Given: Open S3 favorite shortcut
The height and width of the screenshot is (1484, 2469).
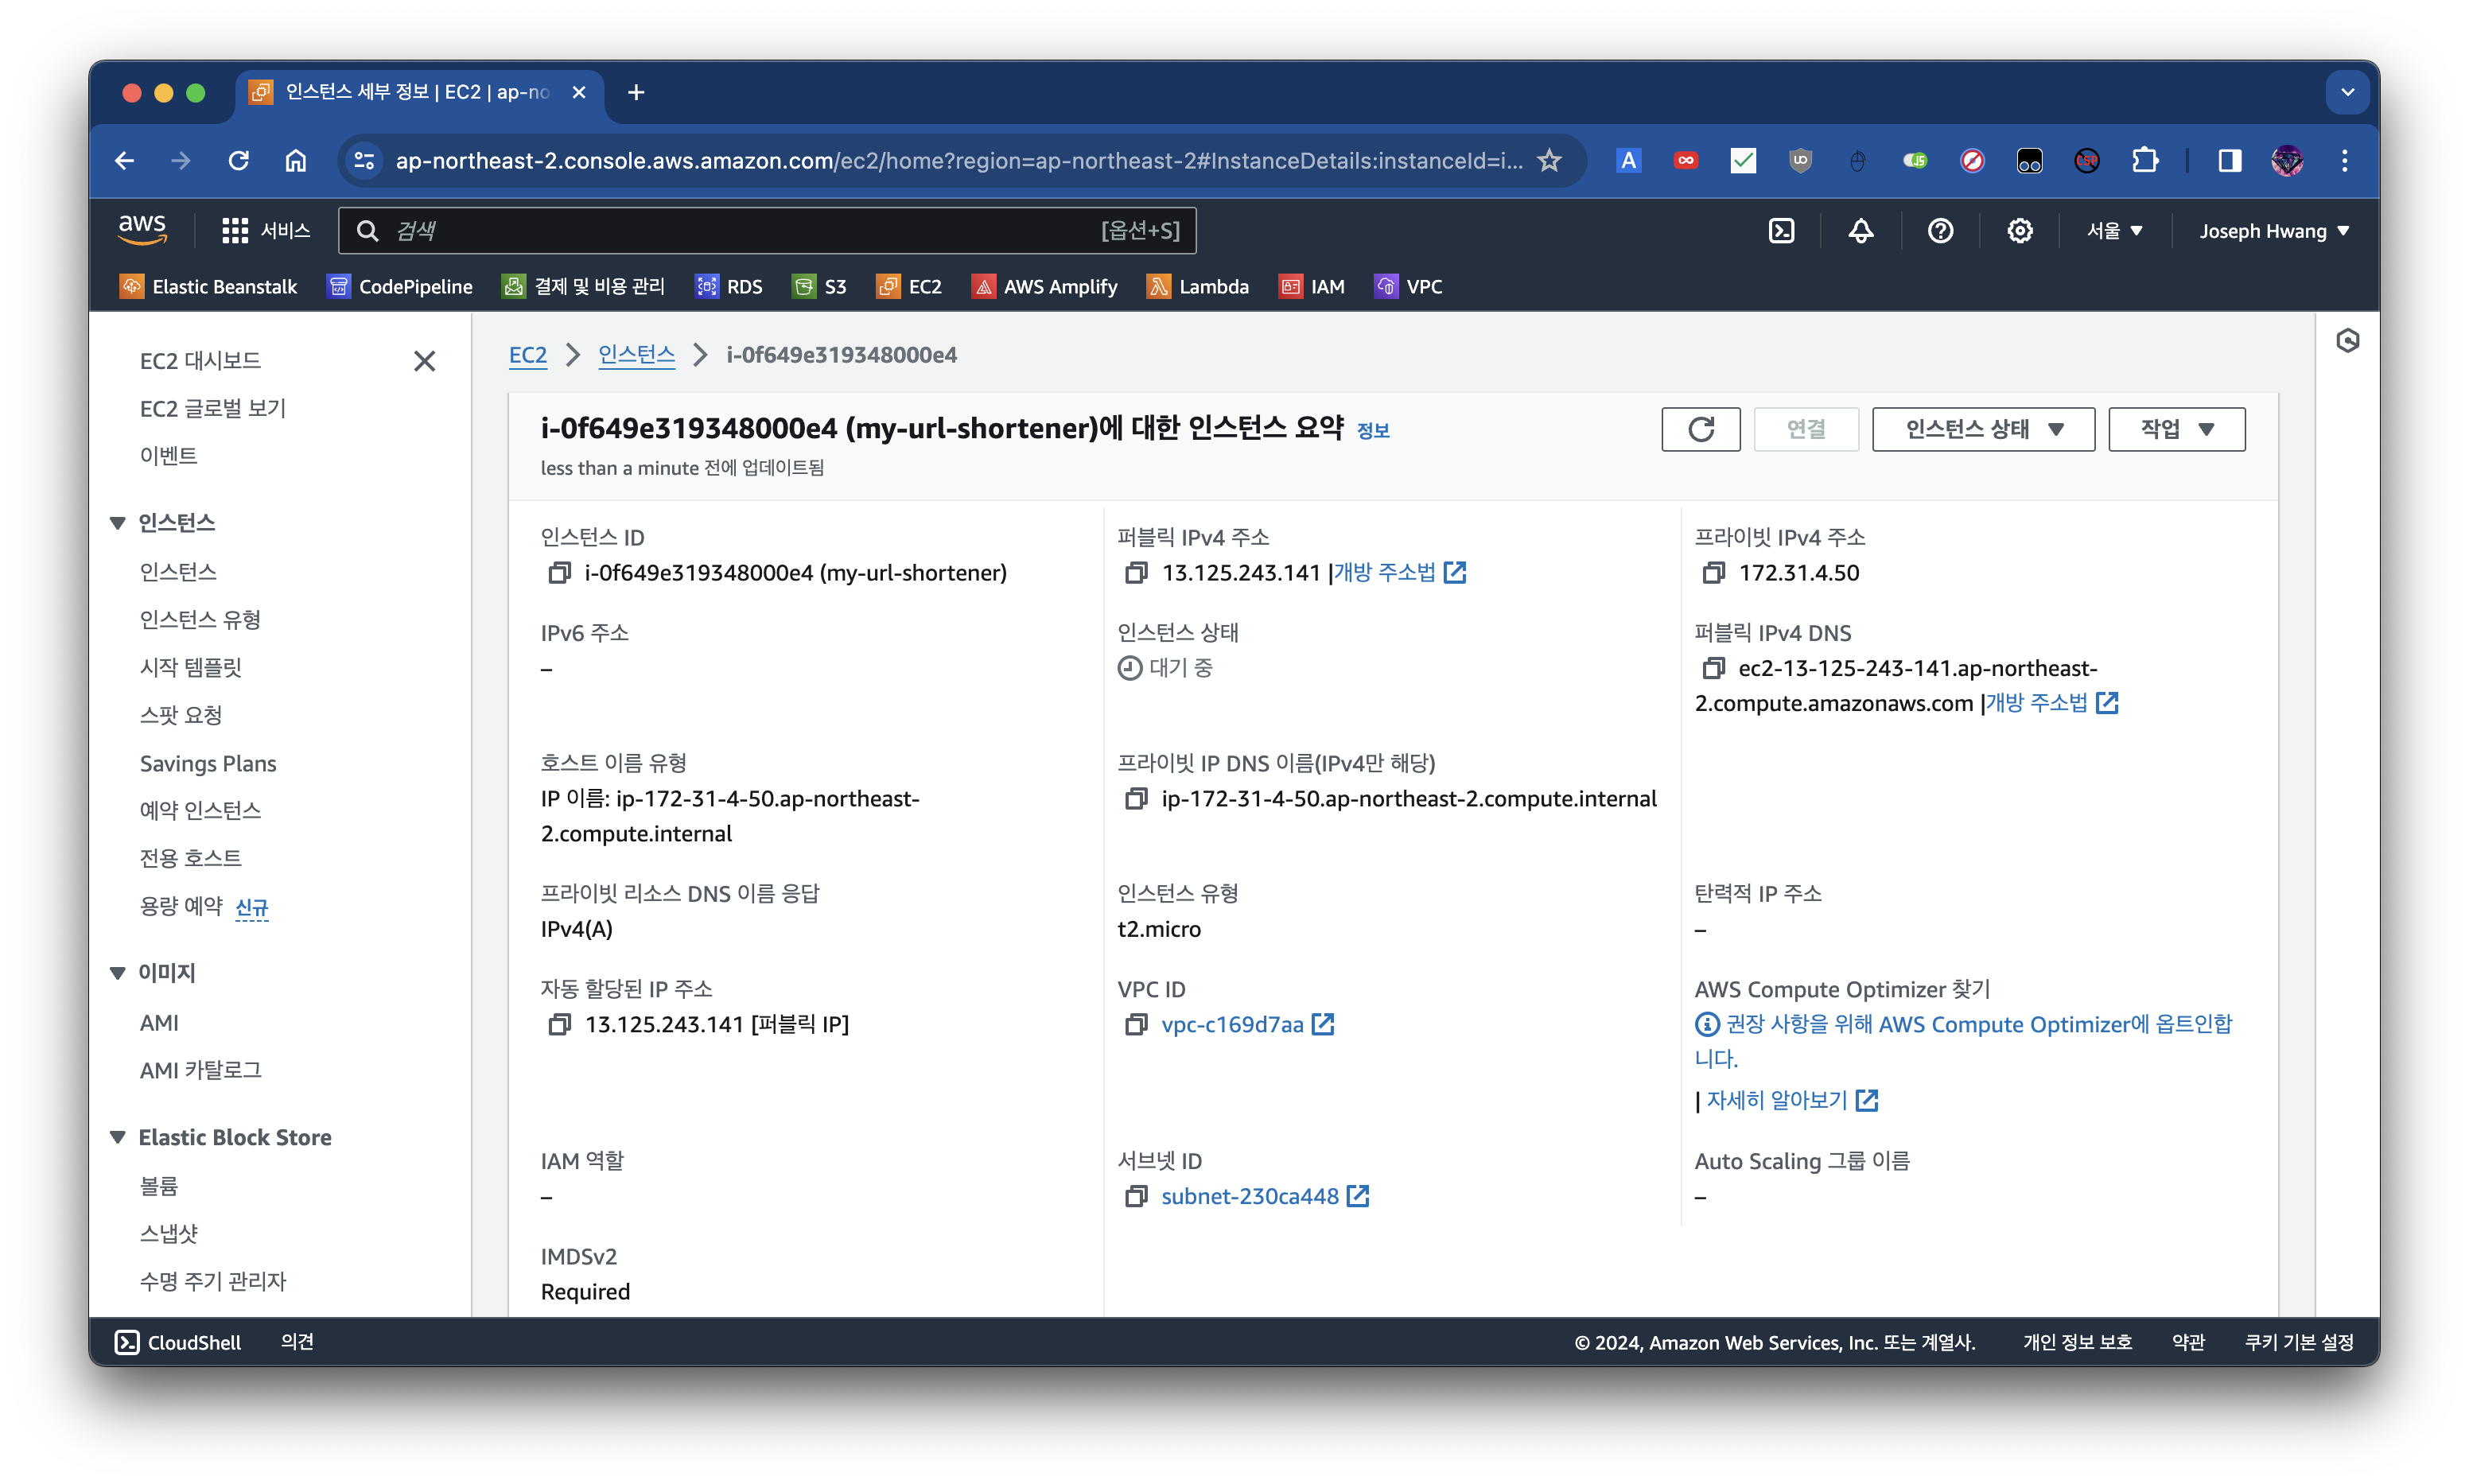Looking at the screenshot, I should [x=819, y=287].
